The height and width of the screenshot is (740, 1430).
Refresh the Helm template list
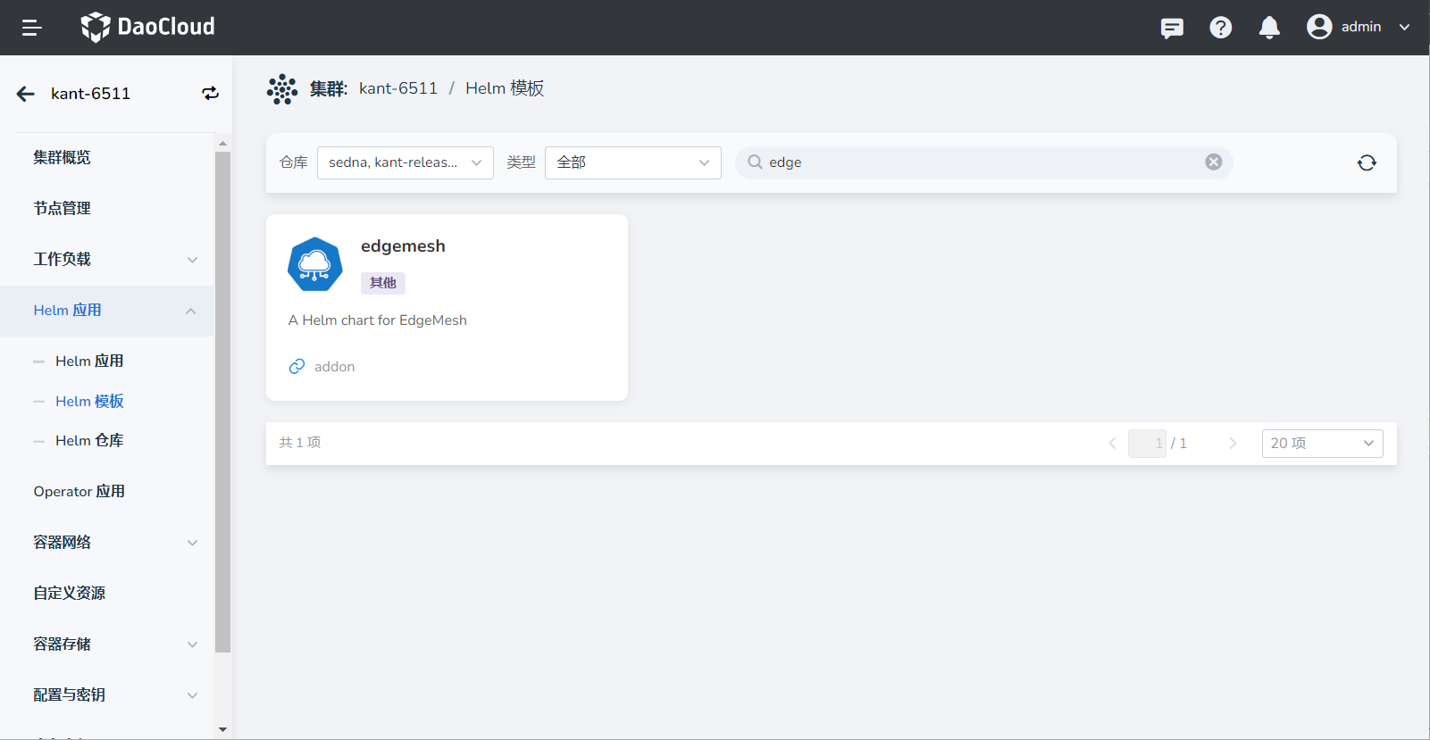1367,162
